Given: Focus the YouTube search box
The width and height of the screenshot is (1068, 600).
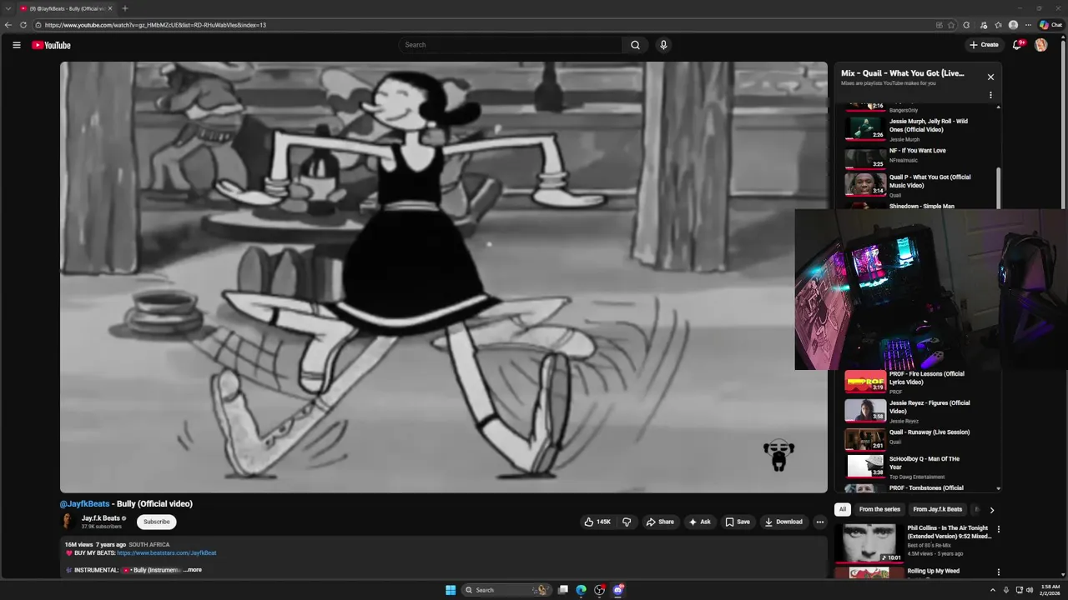Looking at the screenshot, I should click(x=511, y=45).
